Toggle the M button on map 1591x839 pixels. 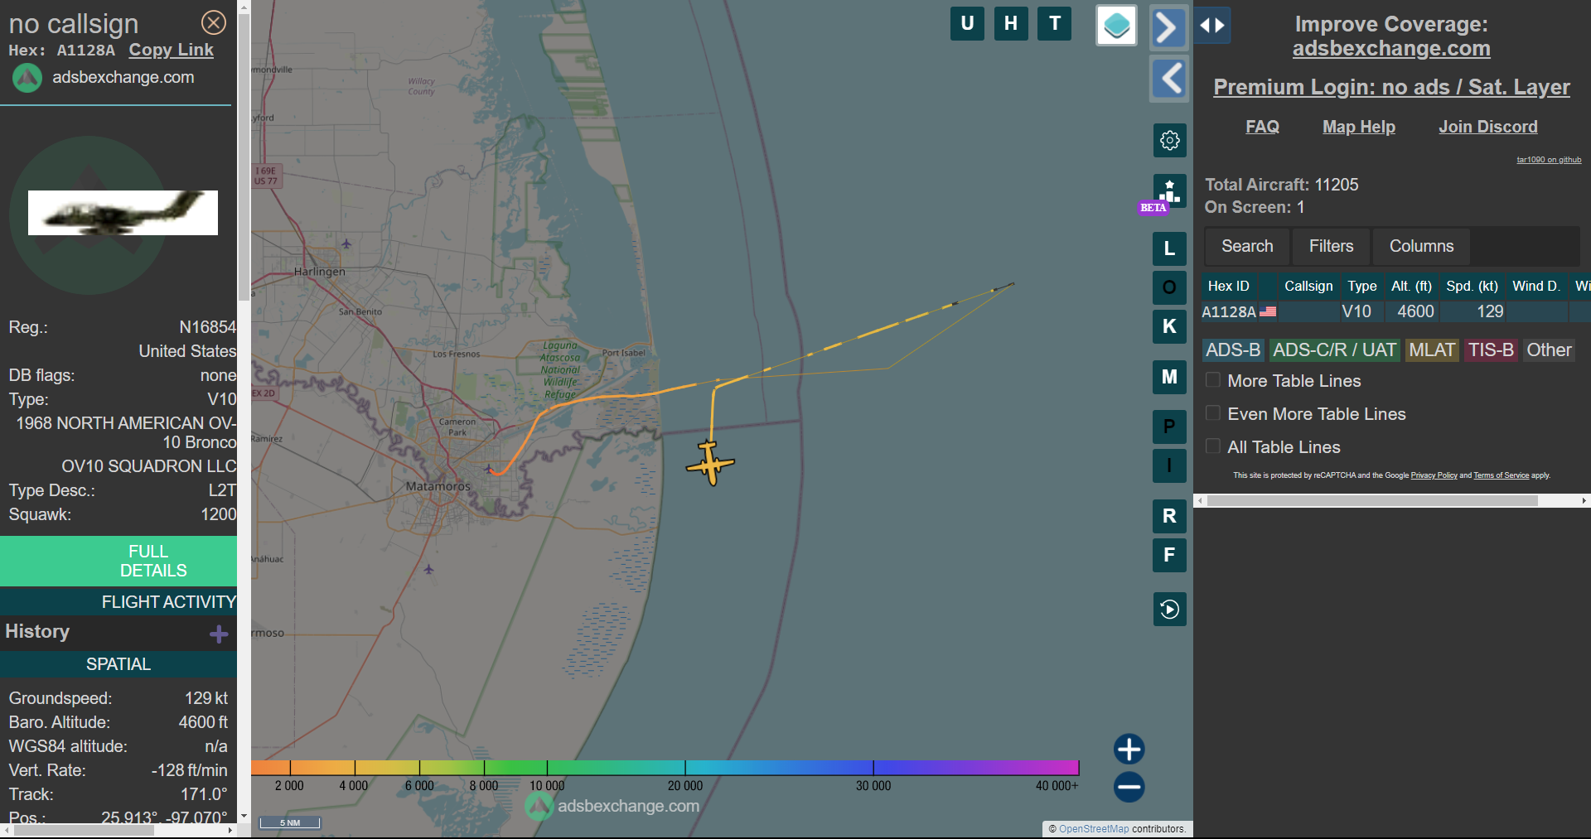coord(1169,377)
